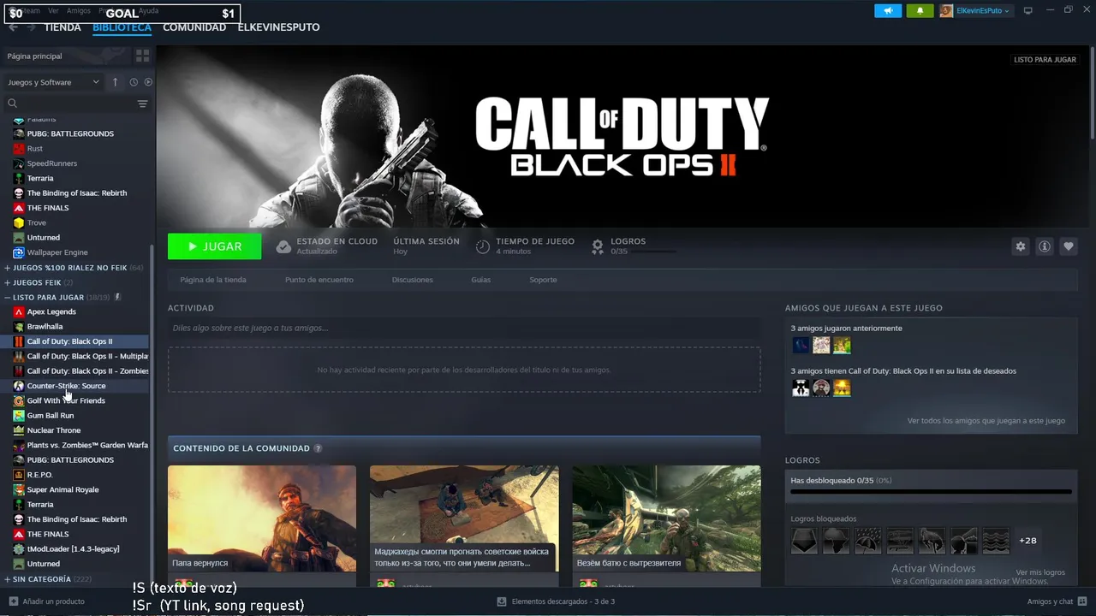
Task: Select the R.E.P.O. game icon
Action: coord(19,475)
